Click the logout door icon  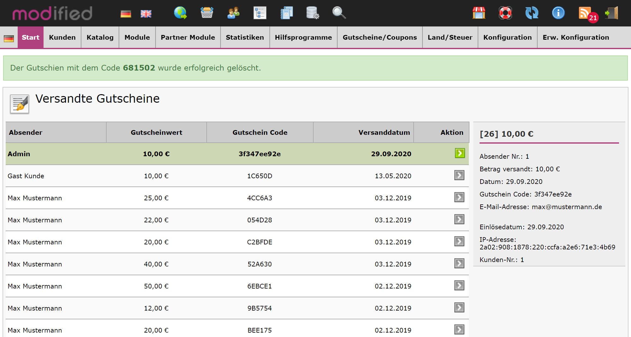tap(611, 13)
